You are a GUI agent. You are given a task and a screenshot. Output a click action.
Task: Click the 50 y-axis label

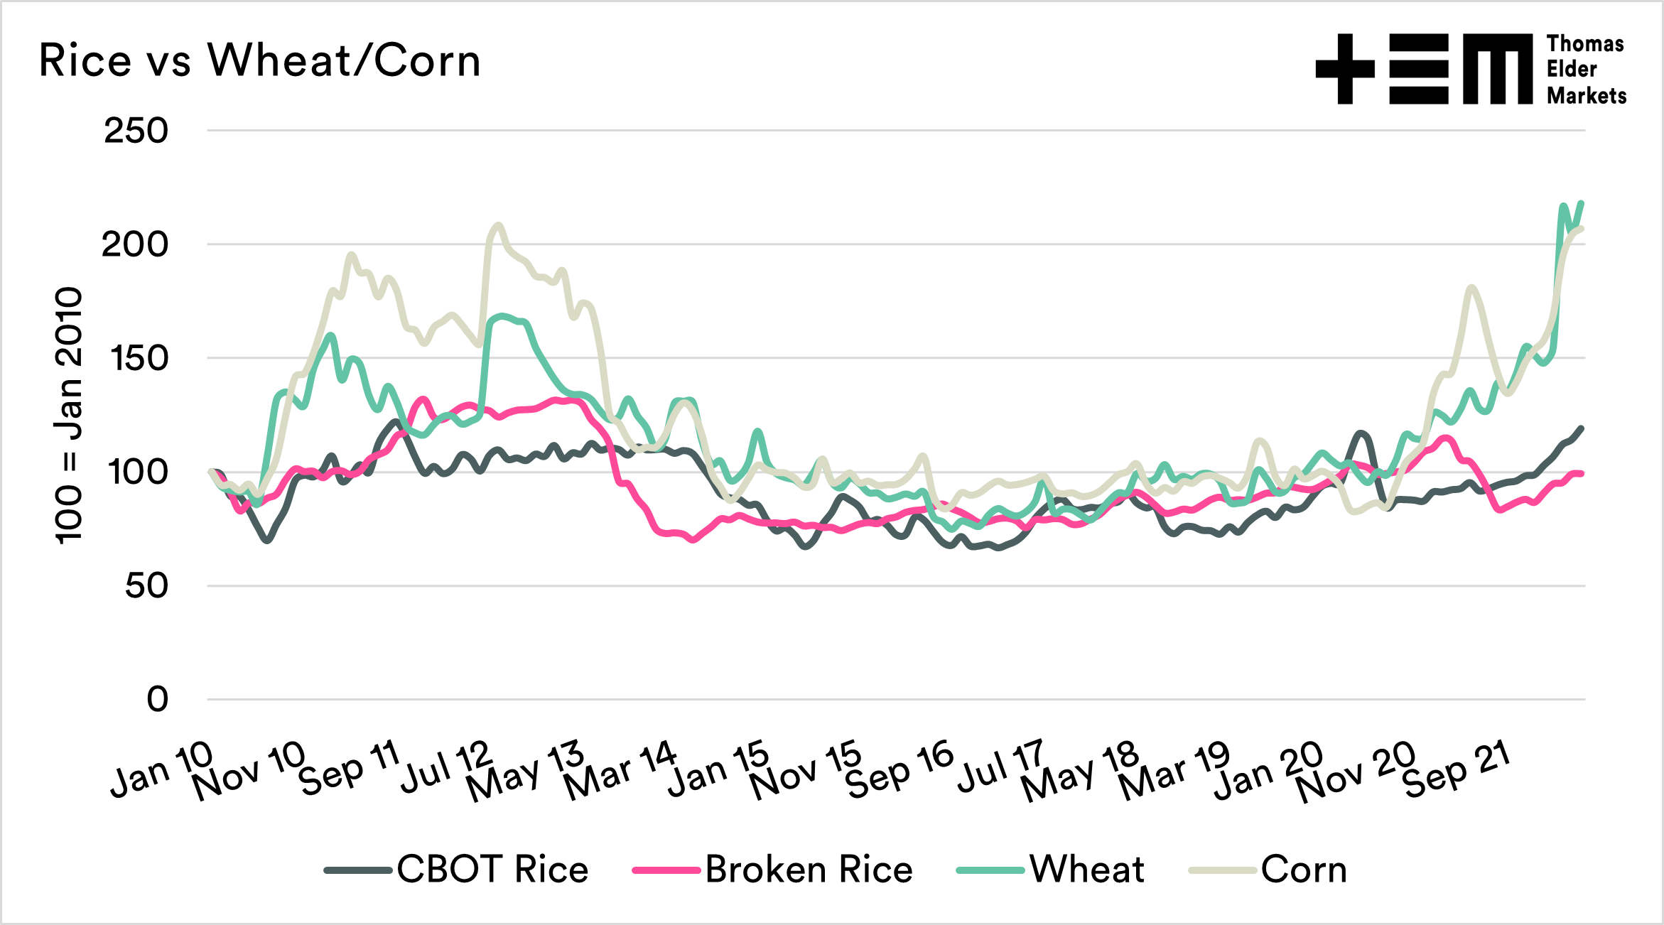pos(146,586)
